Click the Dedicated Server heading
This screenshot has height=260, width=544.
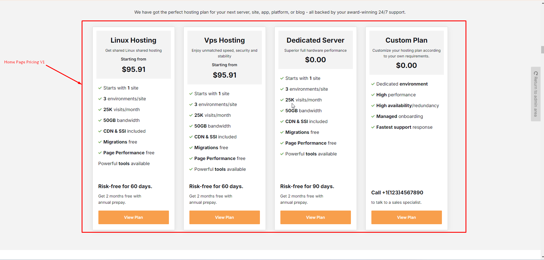tap(315, 40)
